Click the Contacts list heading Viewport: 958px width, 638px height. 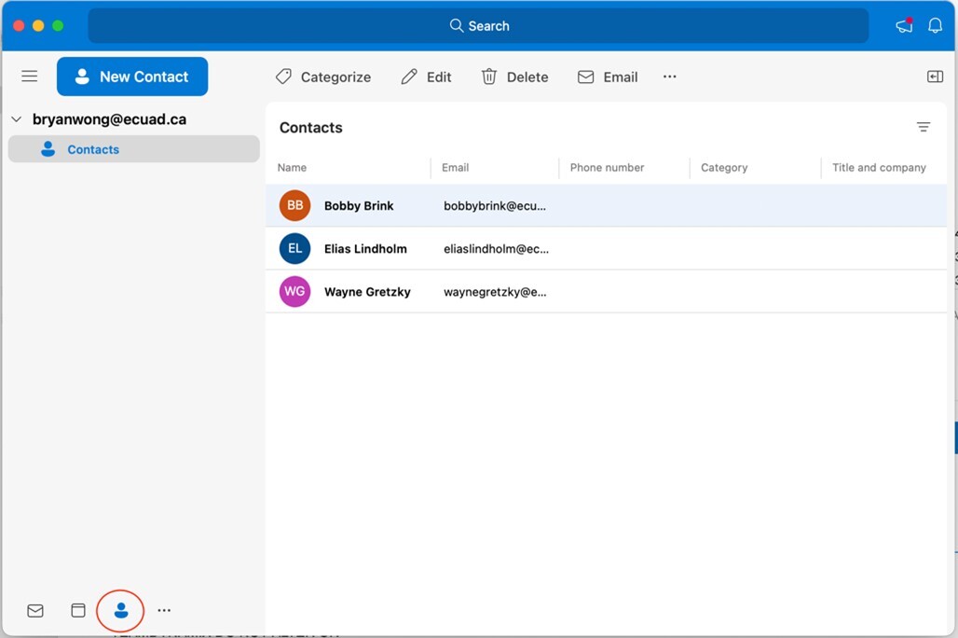(x=311, y=127)
